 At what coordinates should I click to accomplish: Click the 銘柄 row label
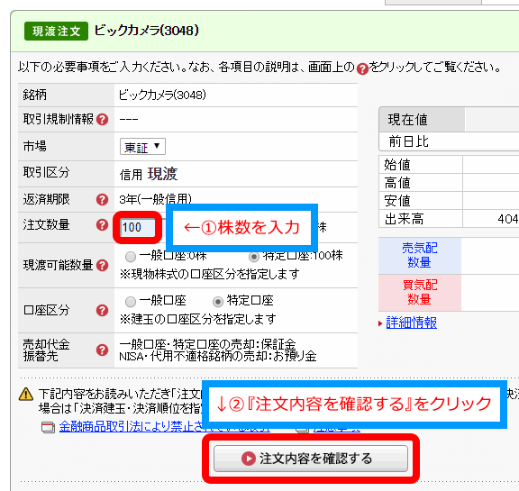click(x=35, y=95)
